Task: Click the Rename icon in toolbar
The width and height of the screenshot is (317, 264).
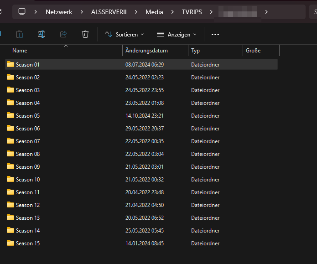Action: [x=42, y=34]
